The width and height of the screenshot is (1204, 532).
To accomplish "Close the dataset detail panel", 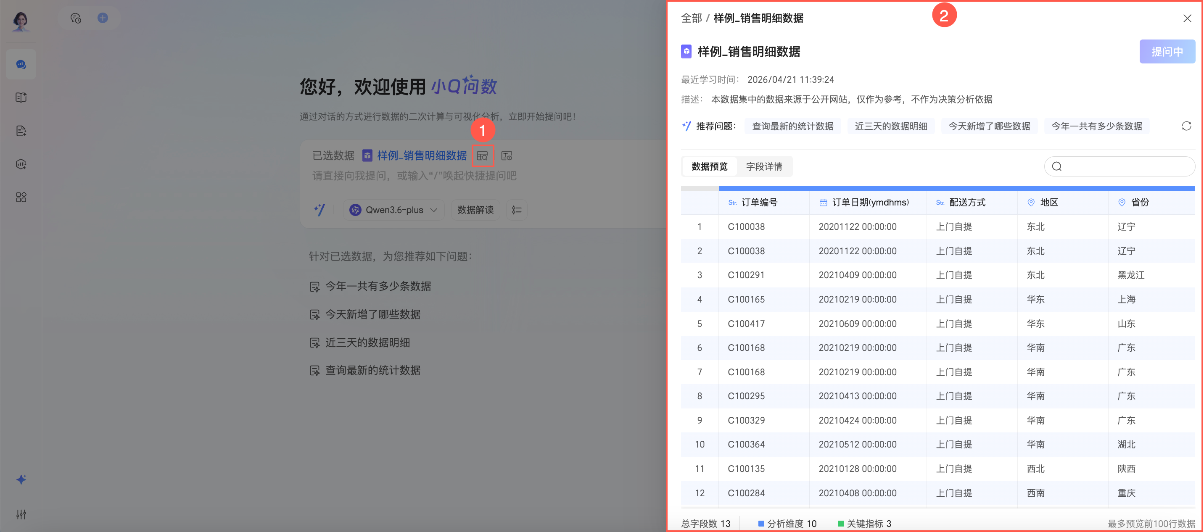I will pyautogui.click(x=1187, y=18).
